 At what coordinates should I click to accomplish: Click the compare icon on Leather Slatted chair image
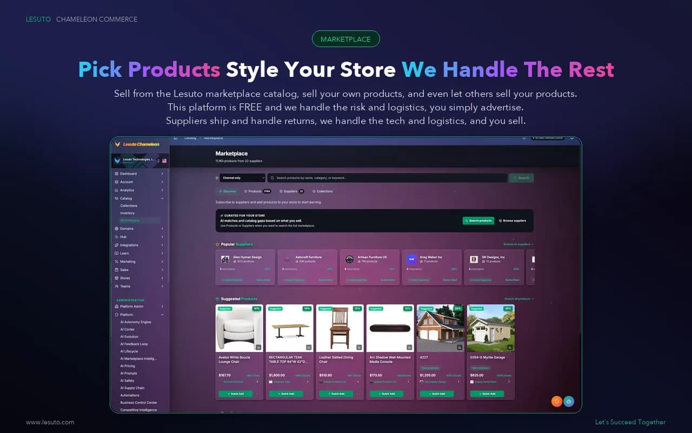click(359, 347)
